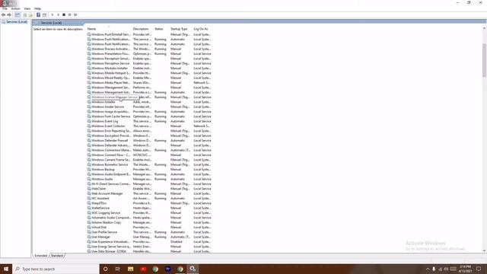This screenshot has height=274, width=487.
Task: Toggle the Show/Hide Console Tree toolbar icon
Action: [18, 15]
